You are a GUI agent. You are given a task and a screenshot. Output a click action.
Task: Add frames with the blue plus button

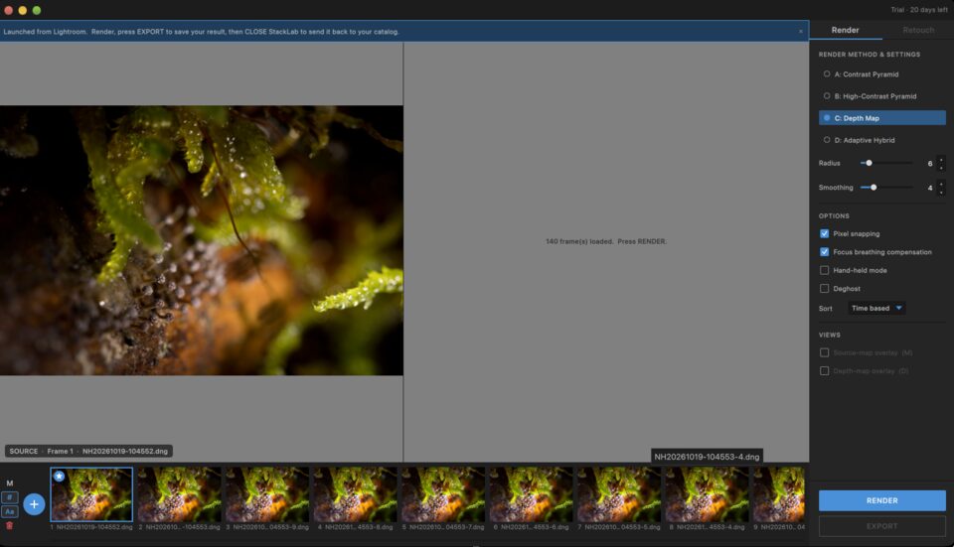[x=34, y=504]
